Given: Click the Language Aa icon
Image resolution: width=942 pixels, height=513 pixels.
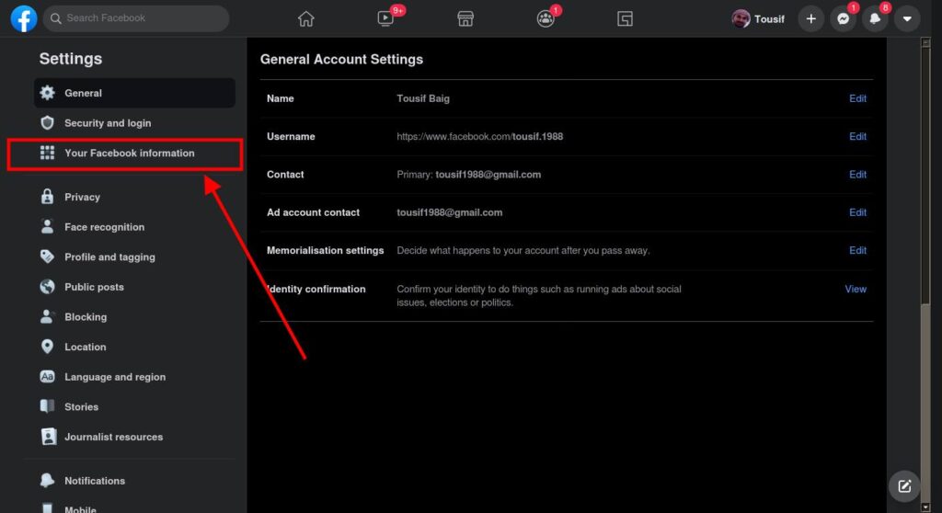Looking at the screenshot, I should (x=48, y=377).
